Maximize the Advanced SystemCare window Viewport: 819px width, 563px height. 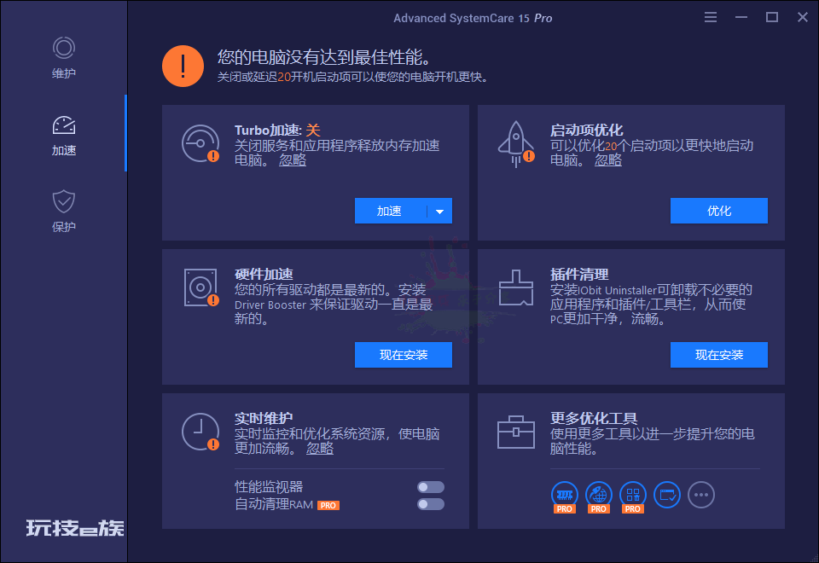coord(772,17)
